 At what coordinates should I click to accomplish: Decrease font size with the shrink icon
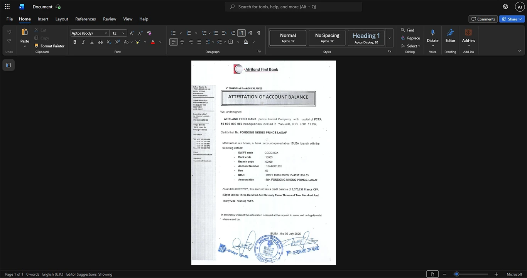140,33
